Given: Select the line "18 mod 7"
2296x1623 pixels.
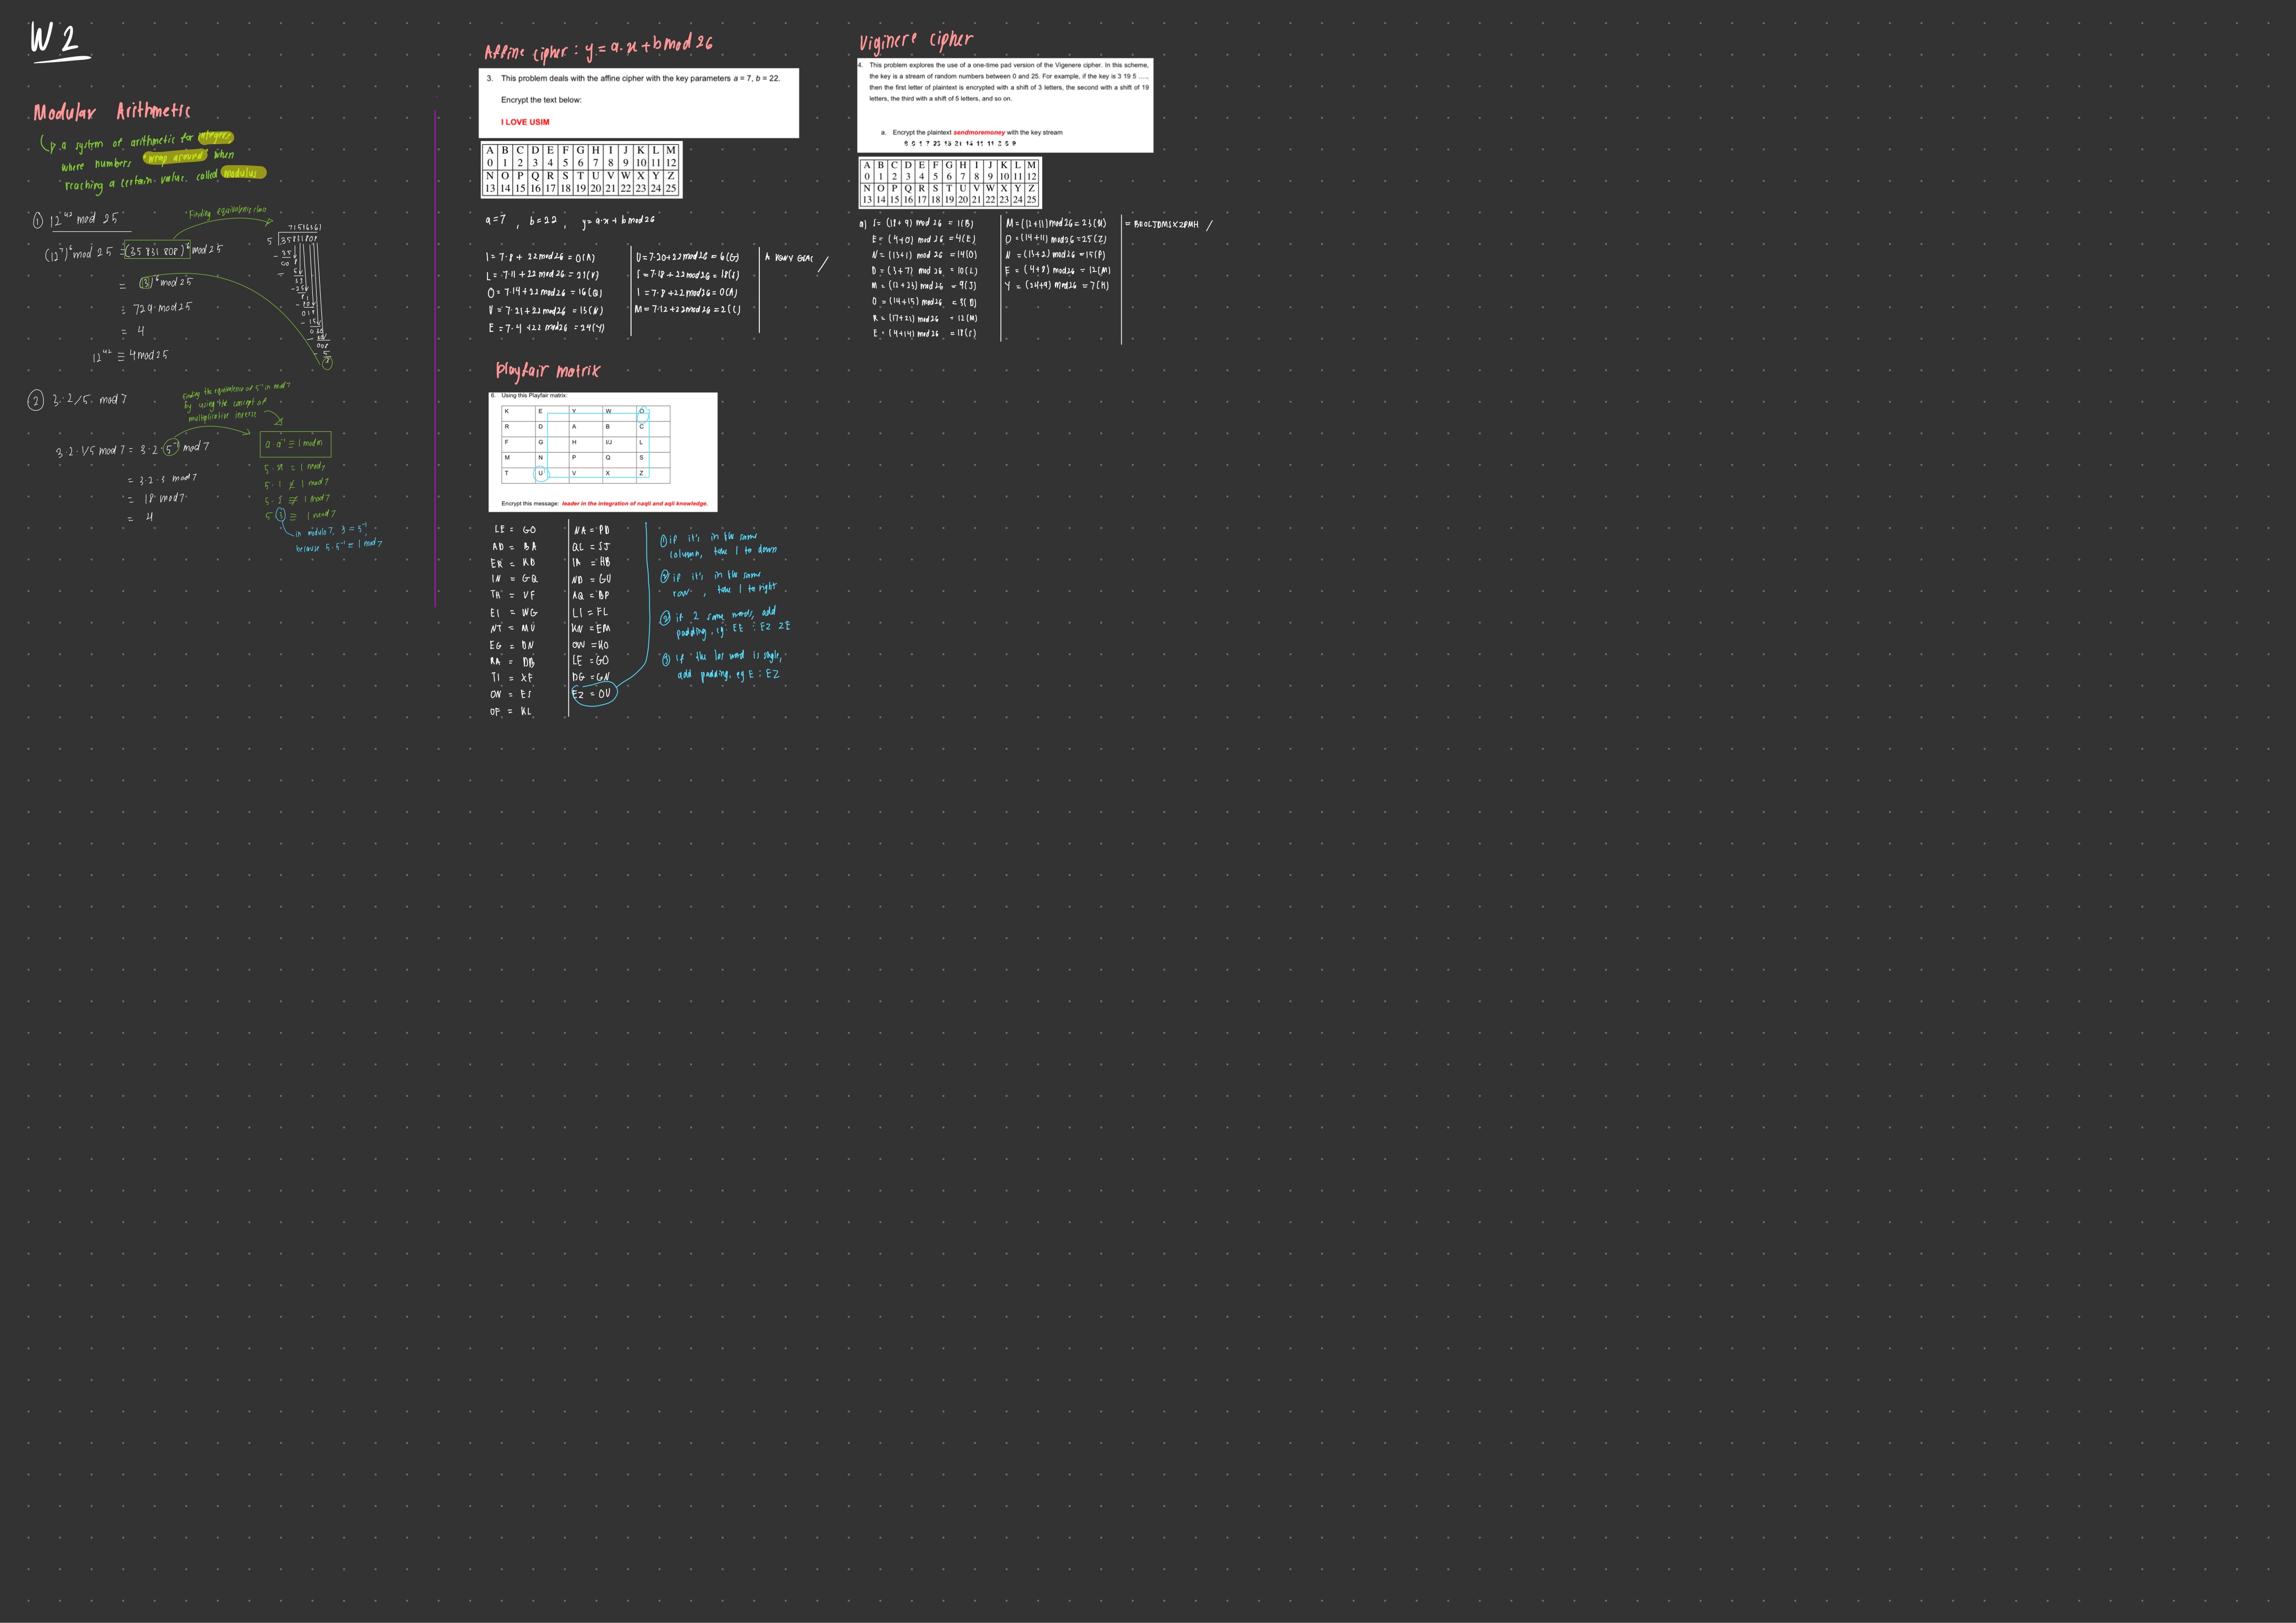Looking at the screenshot, I should click(x=158, y=498).
